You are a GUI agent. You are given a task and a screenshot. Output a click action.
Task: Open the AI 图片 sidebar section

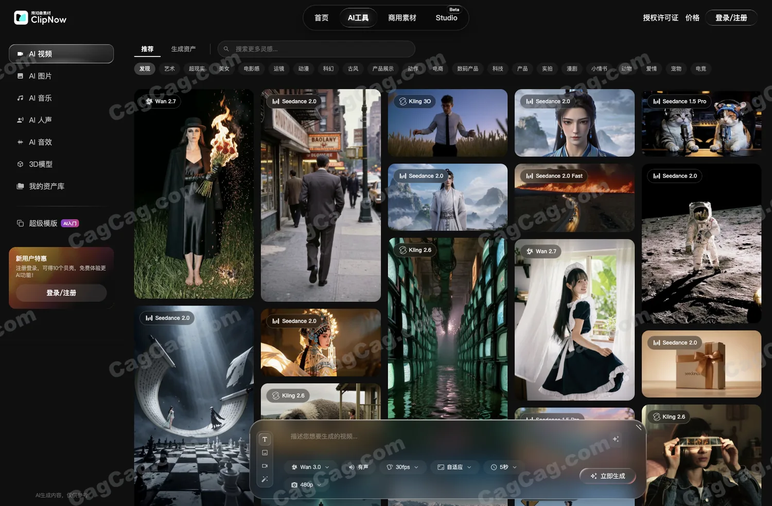61,76
